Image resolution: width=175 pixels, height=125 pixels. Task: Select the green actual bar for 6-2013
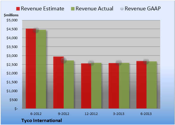tap(152, 85)
